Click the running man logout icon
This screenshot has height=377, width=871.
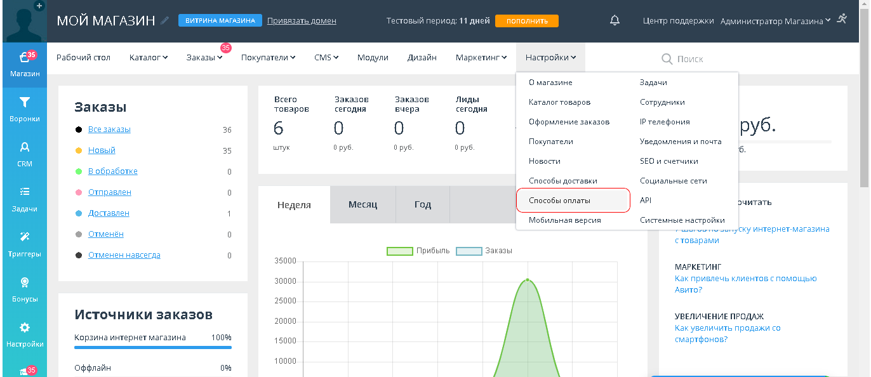point(842,20)
